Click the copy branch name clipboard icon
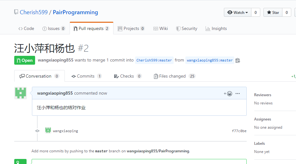This screenshot has width=296, height=164. click(238, 60)
